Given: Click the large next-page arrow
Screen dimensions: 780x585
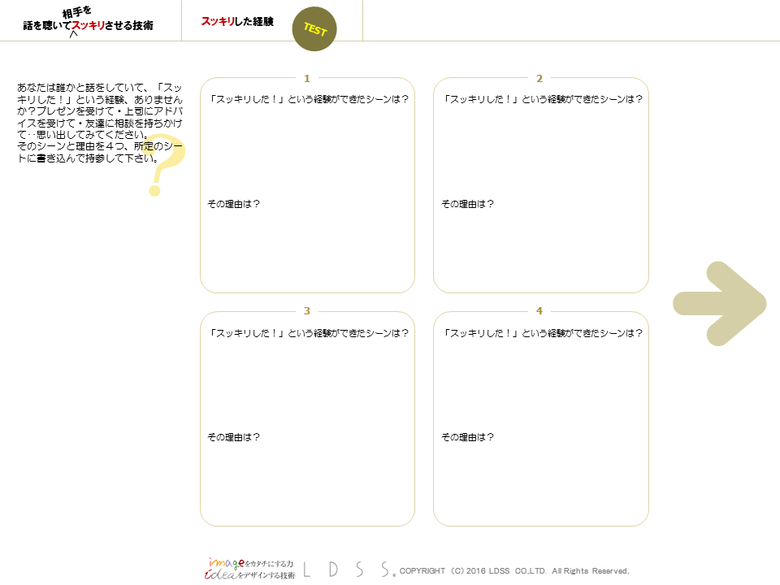Looking at the screenshot, I should click(719, 303).
